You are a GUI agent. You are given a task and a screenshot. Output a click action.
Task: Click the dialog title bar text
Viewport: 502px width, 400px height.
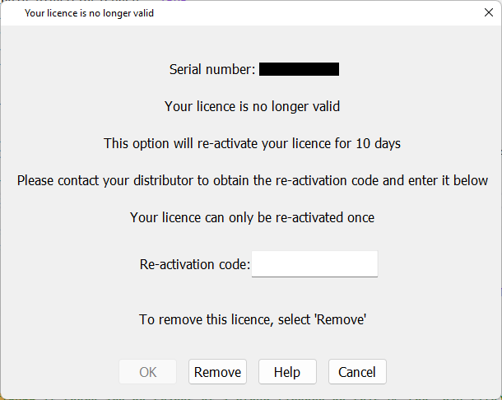coord(89,13)
